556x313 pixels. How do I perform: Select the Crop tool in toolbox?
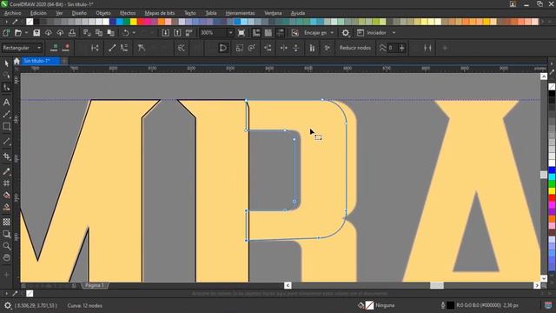pos(6,156)
